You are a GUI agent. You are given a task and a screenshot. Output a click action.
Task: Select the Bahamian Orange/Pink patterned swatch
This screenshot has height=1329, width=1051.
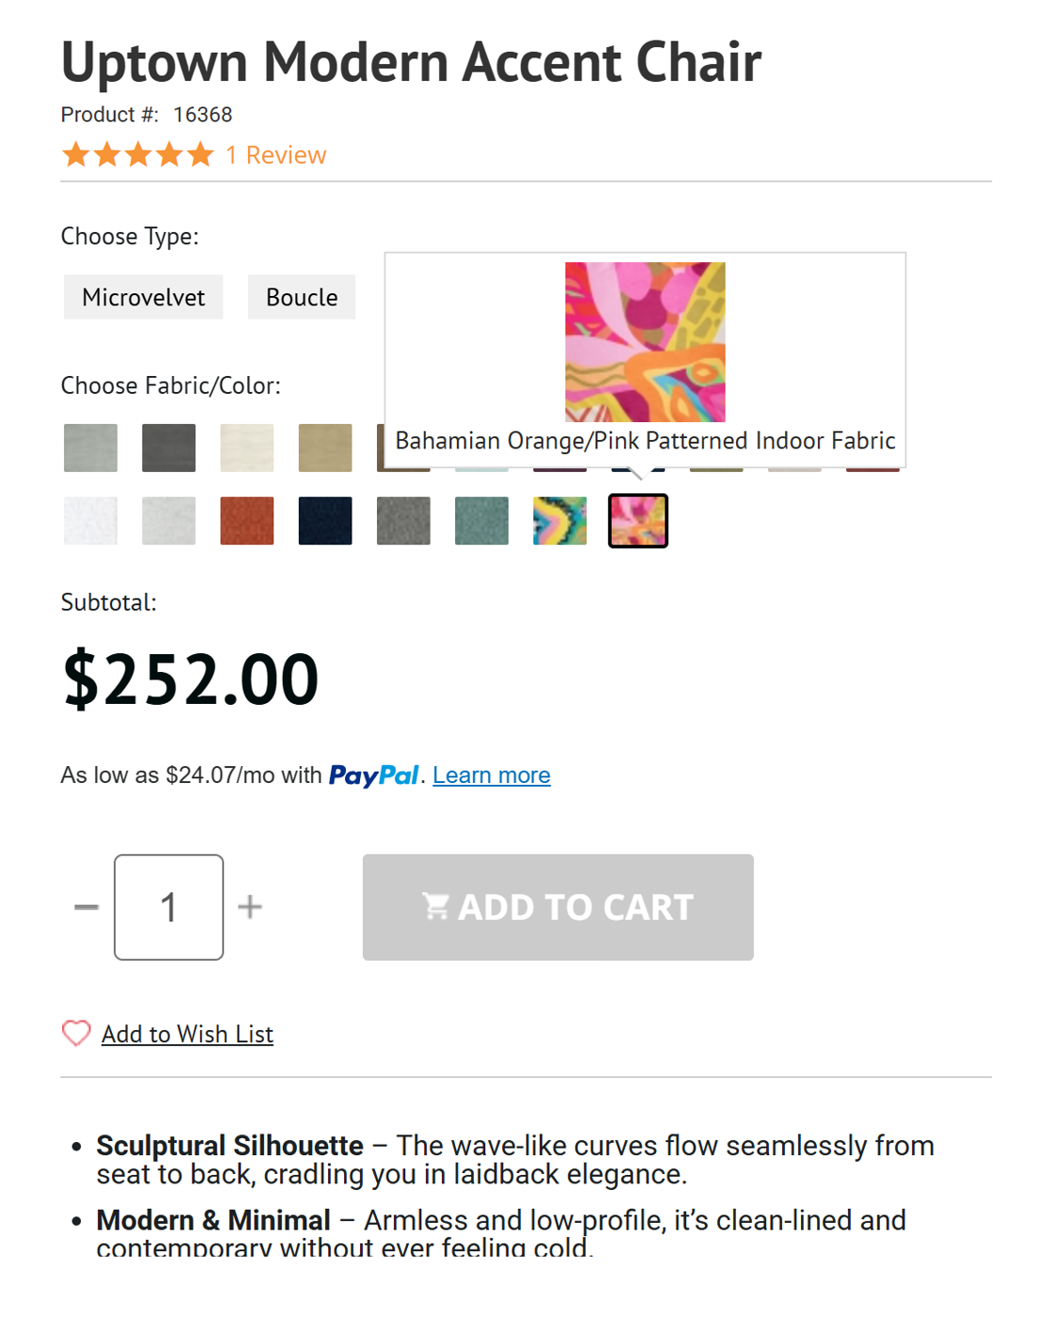point(637,521)
